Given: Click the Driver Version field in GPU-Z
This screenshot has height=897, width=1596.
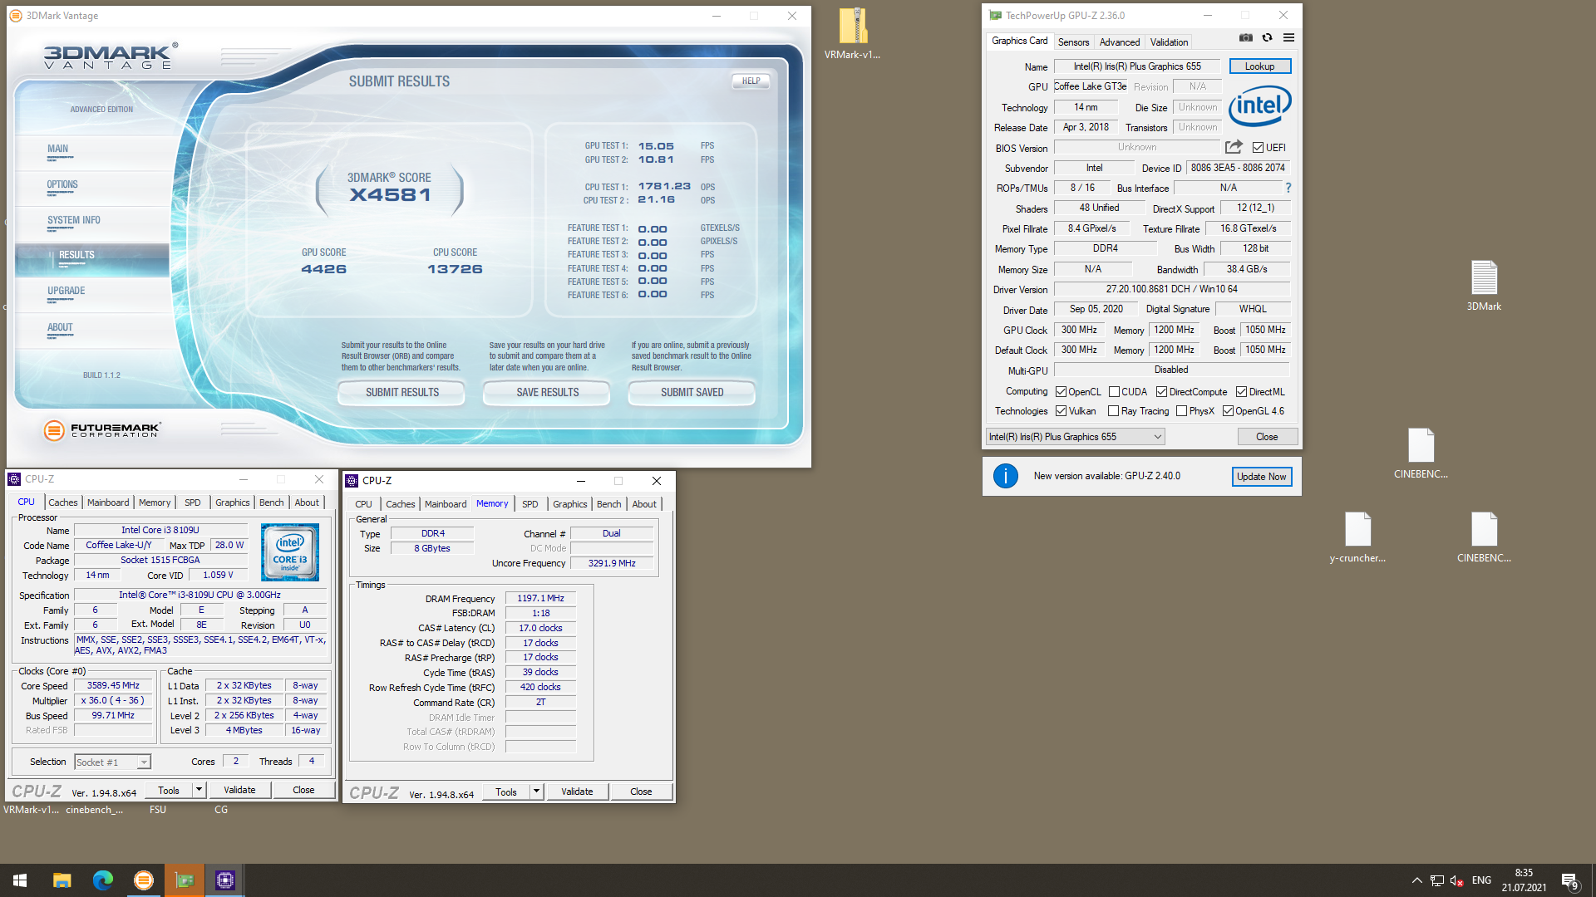Looking at the screenshot, I should tap(1171, 289).
